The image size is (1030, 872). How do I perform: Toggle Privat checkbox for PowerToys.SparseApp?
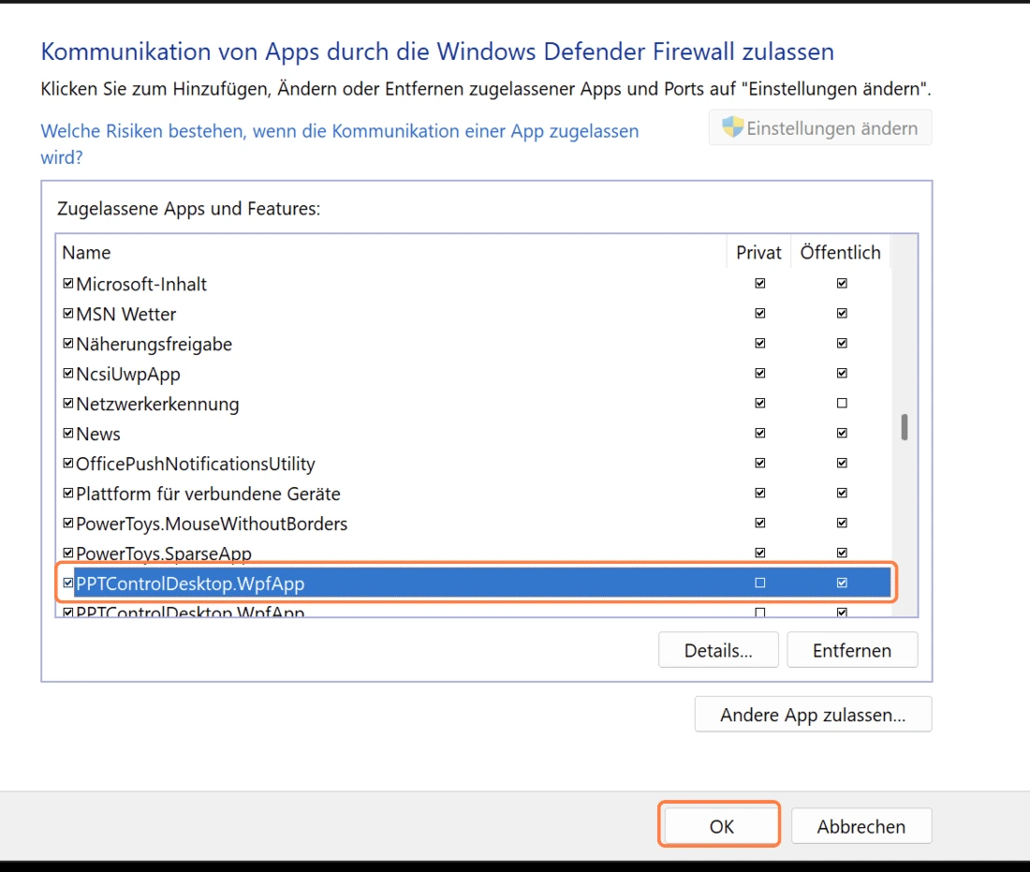760,553
